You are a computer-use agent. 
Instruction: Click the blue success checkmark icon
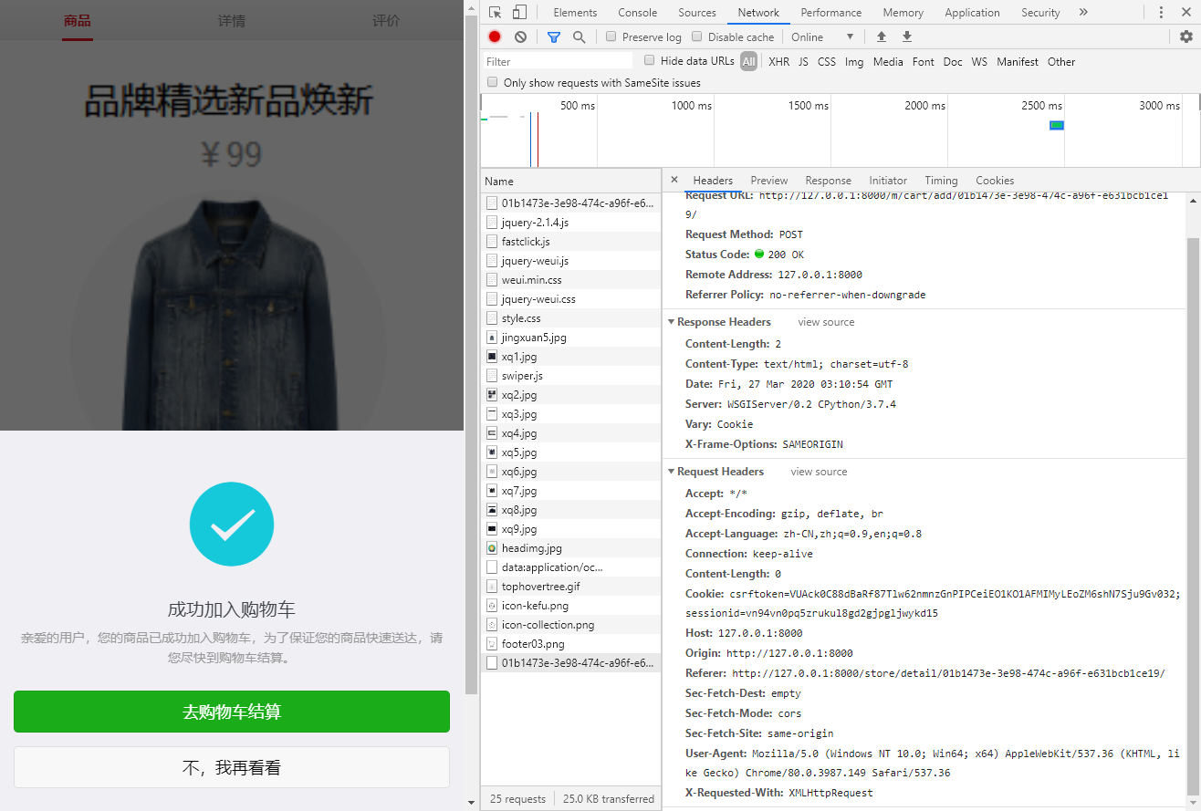tap(232, 524)
